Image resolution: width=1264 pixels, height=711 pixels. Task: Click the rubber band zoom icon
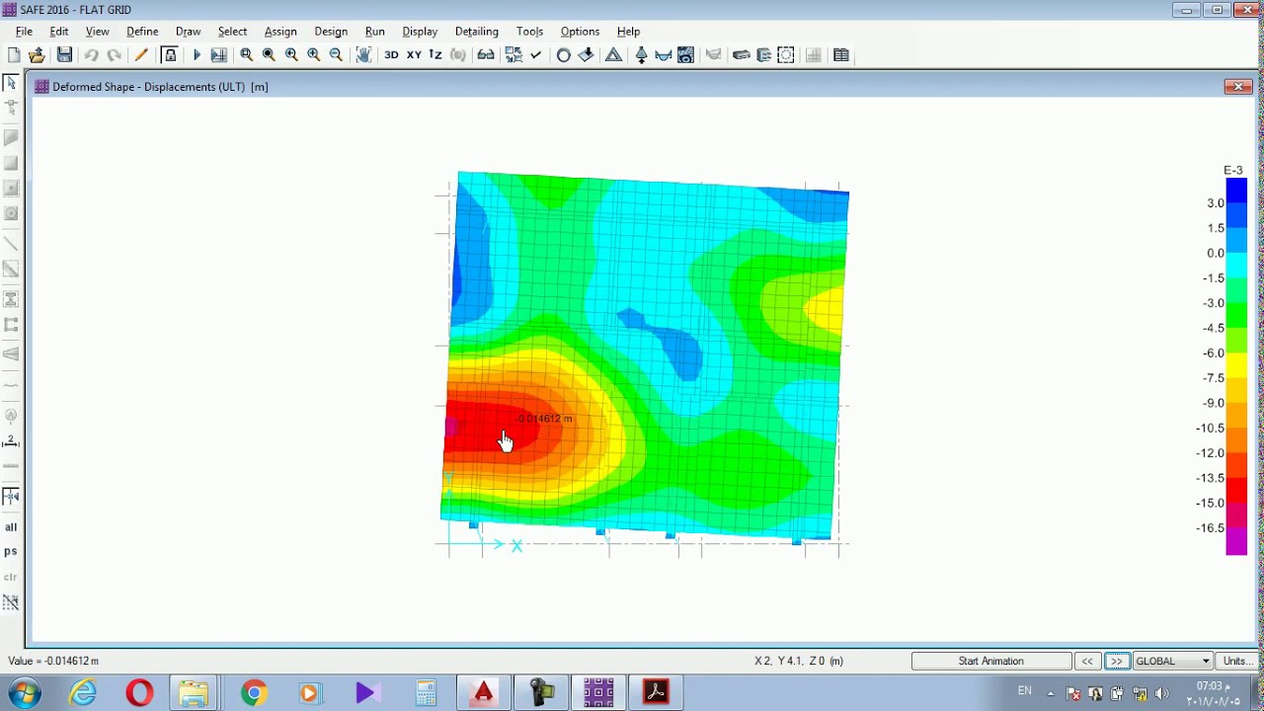tap(247, 55)
